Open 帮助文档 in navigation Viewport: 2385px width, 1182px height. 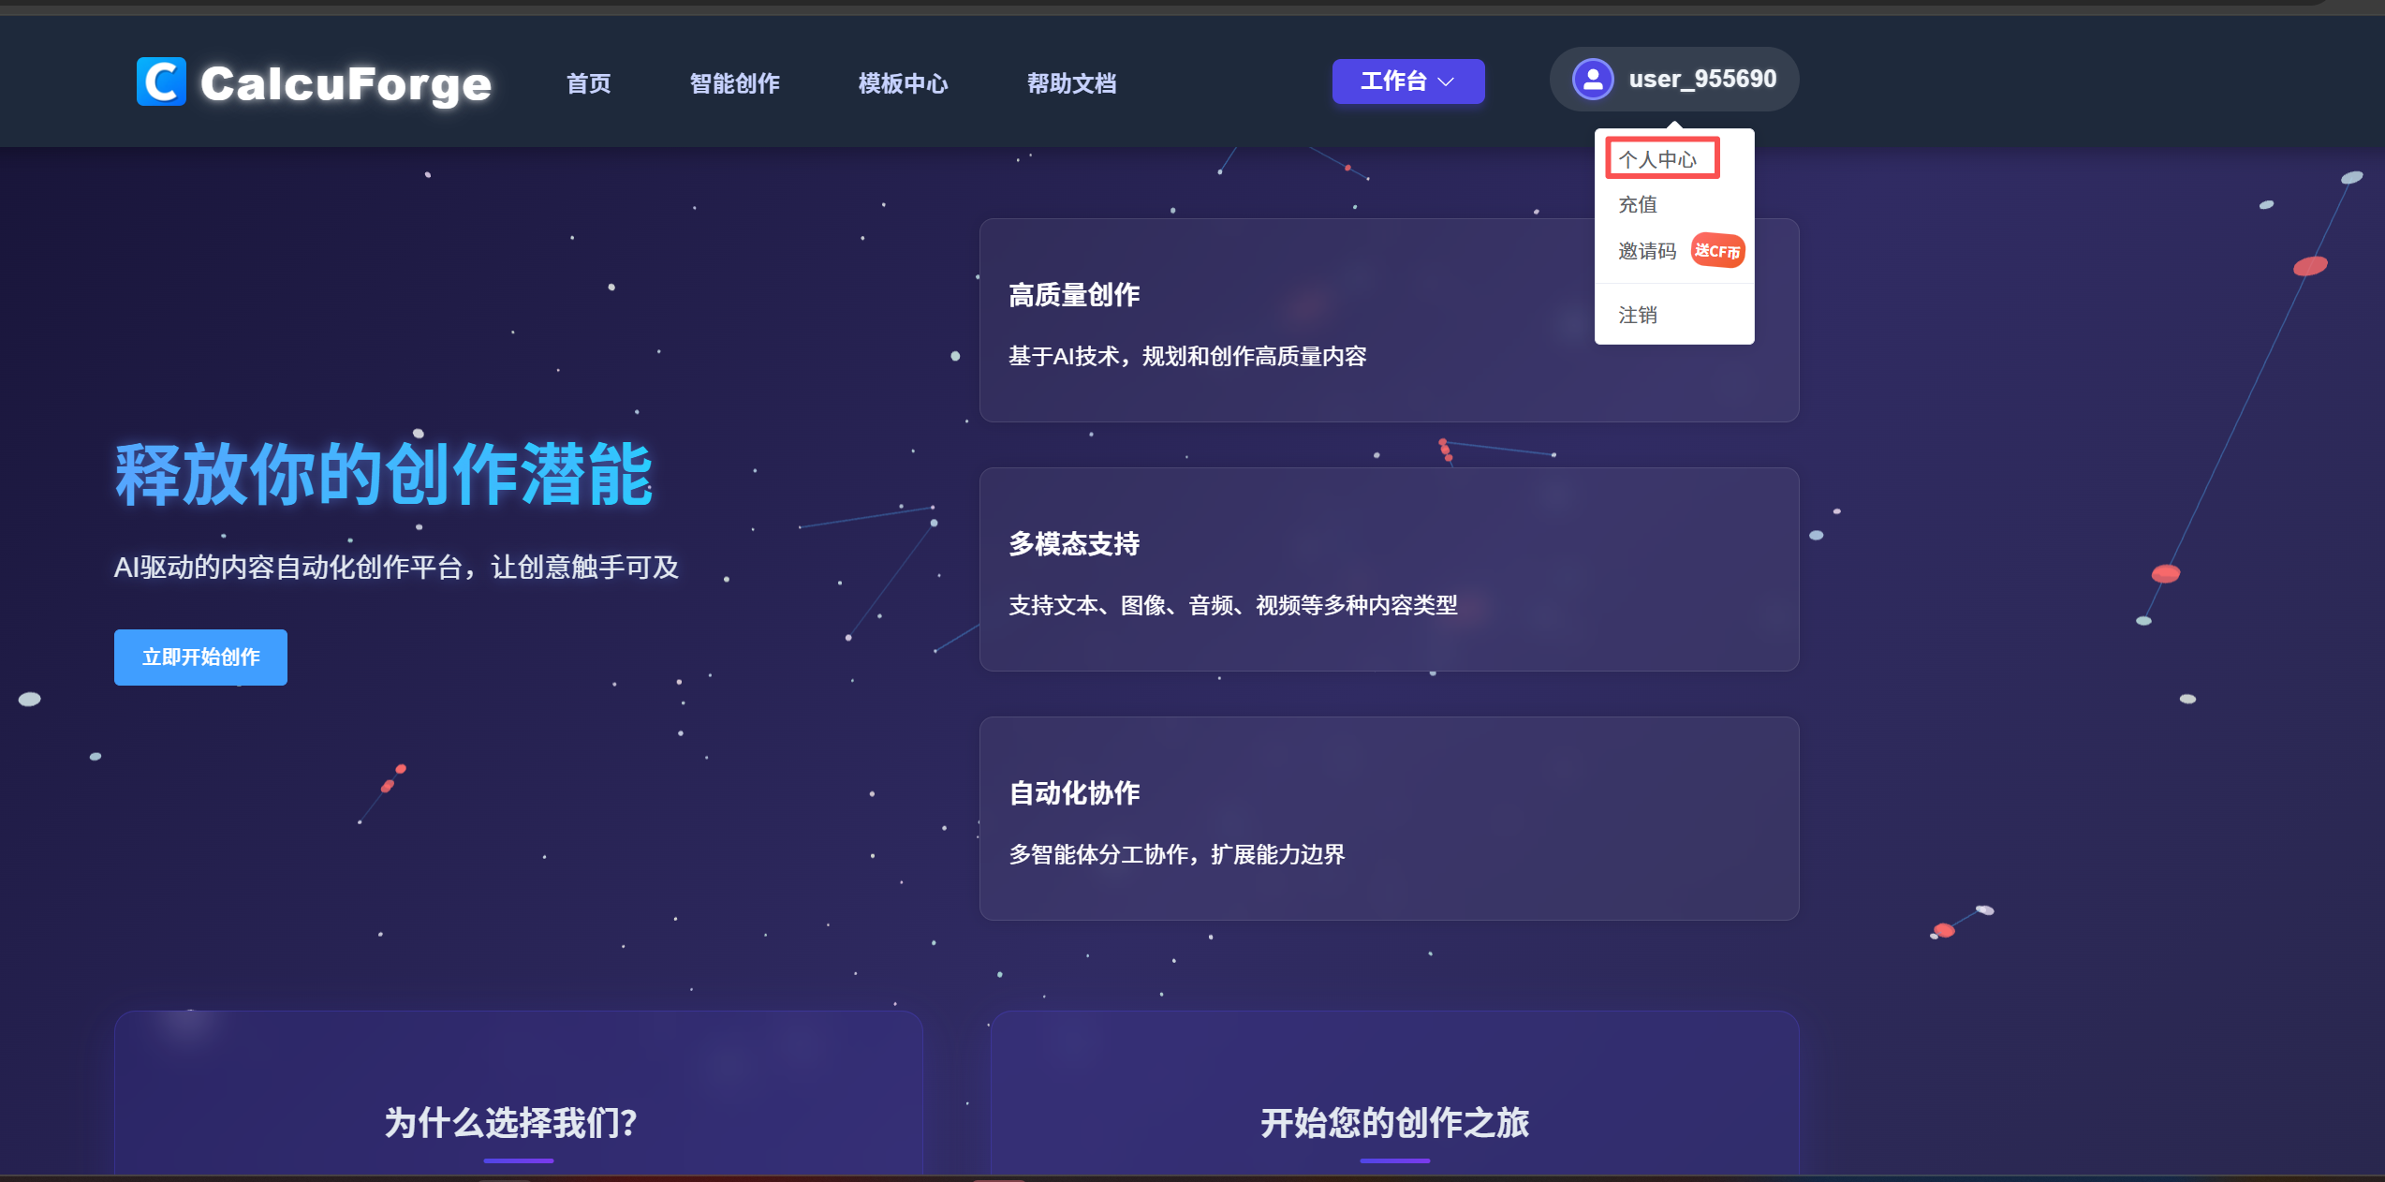click(x=1071, y=83)
